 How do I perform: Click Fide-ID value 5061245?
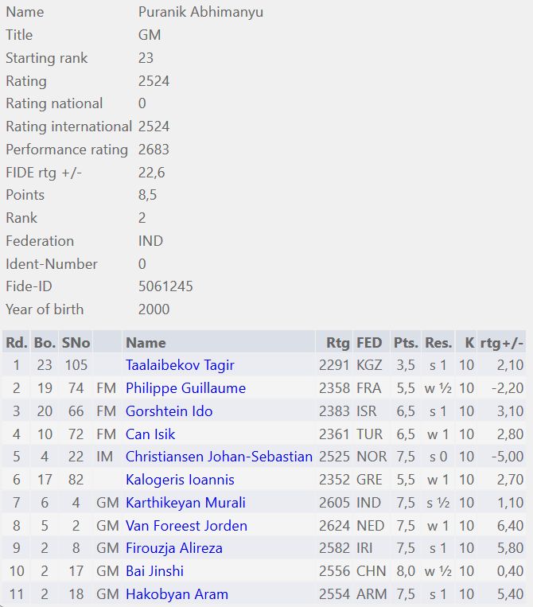coord(165,286)
